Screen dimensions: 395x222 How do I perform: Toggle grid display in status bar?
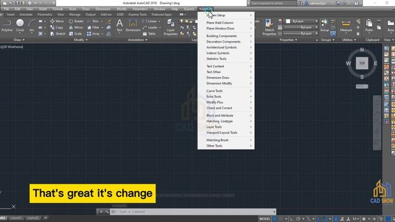coord(275,219)
